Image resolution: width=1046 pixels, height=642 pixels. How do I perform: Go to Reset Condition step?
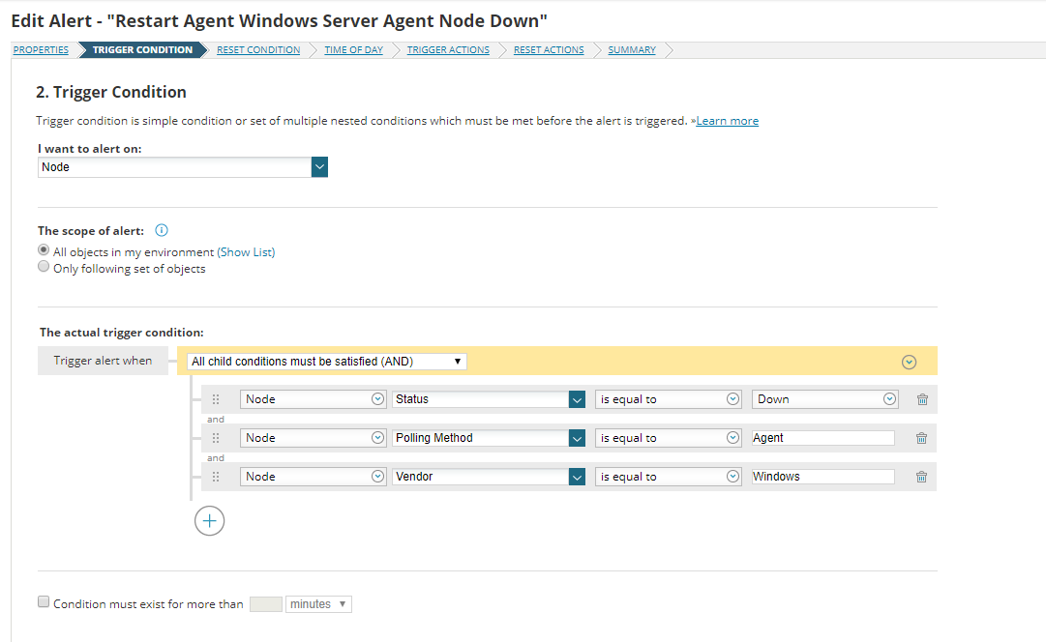click(258, 50)
